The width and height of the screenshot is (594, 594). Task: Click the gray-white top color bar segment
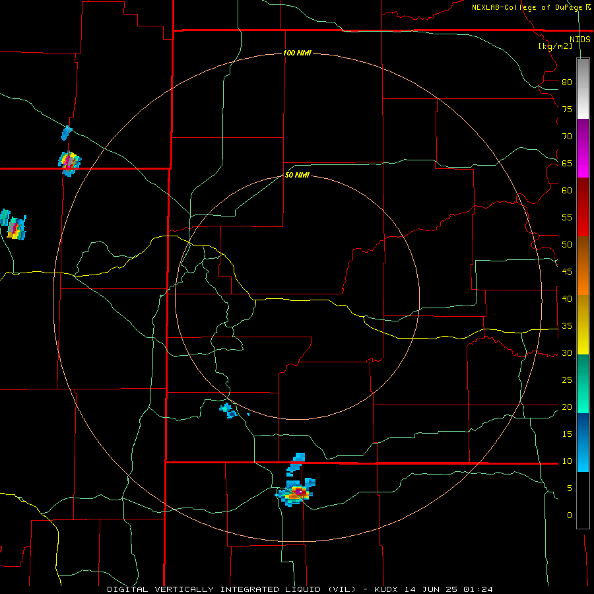(x=583, y=89)
